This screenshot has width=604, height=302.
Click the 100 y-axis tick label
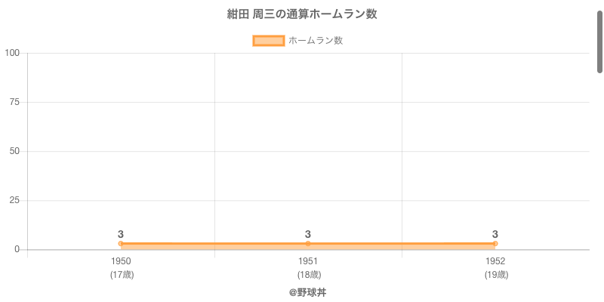coord(13,53)
